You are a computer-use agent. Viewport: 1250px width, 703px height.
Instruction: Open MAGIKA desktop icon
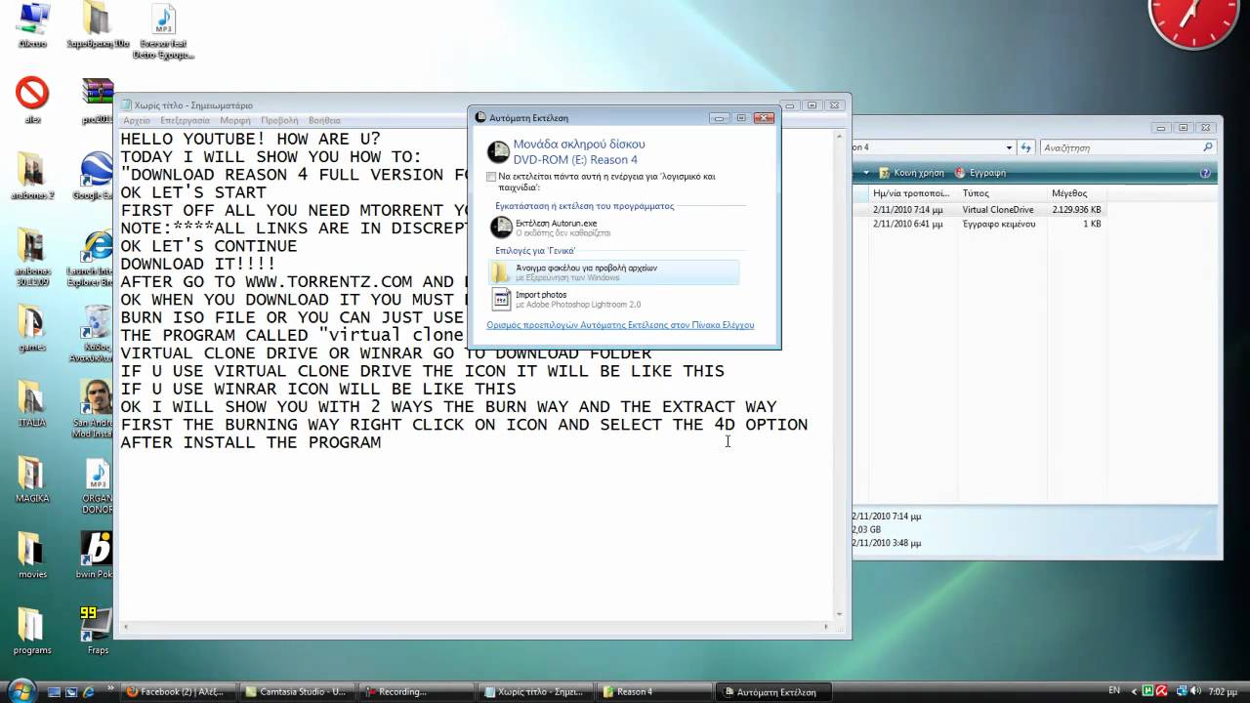32,480
